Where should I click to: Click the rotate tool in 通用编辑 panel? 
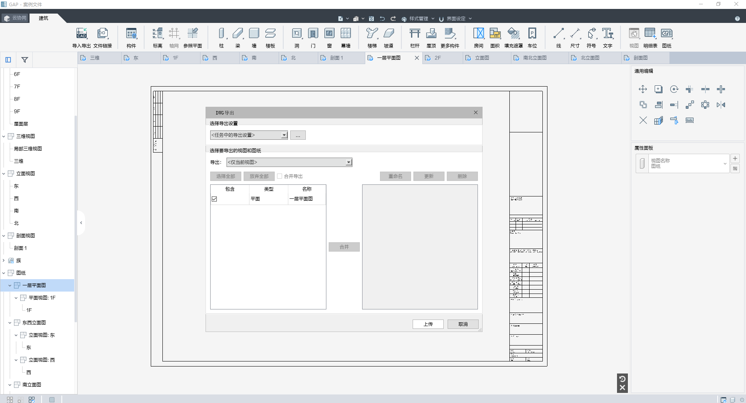[x=674, y=89]
